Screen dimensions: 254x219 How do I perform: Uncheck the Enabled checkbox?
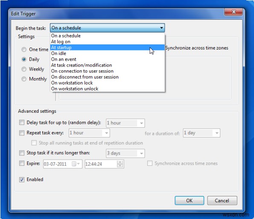(22, 179)
